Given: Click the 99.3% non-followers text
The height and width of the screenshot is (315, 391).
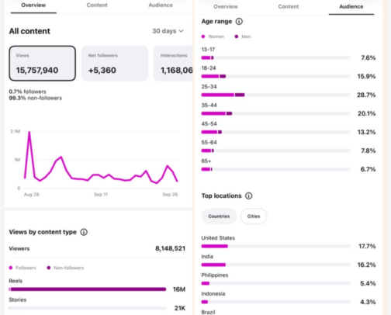Looking at the screenshot, I should pyautogui.click(x=36, y=98).
